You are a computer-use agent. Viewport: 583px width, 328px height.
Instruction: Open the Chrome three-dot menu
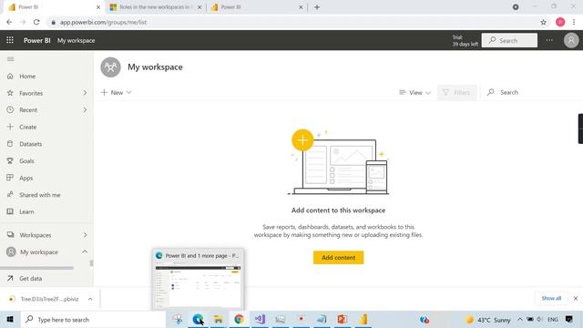coord(574,22)
